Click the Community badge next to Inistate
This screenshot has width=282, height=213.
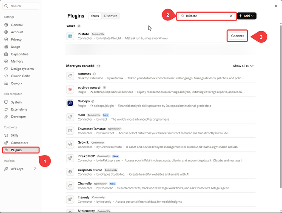pos(98,34)
